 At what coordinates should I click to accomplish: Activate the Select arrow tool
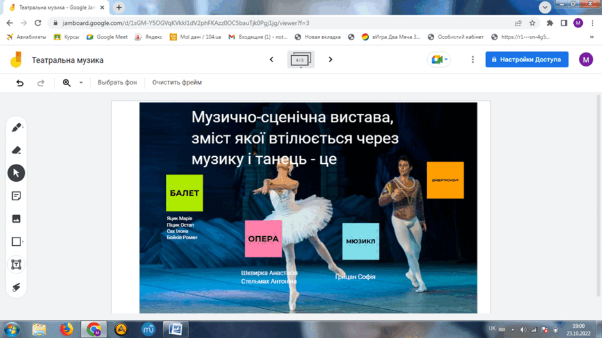[x=16, y=173]
